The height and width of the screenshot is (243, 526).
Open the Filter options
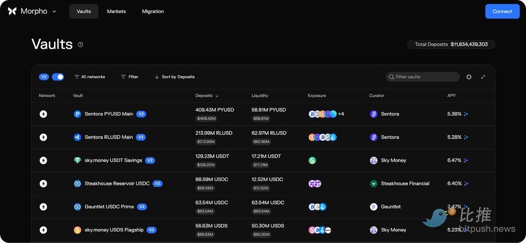[x=129, y=77]
